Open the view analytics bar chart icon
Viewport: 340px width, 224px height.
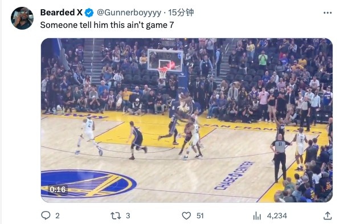257,216
